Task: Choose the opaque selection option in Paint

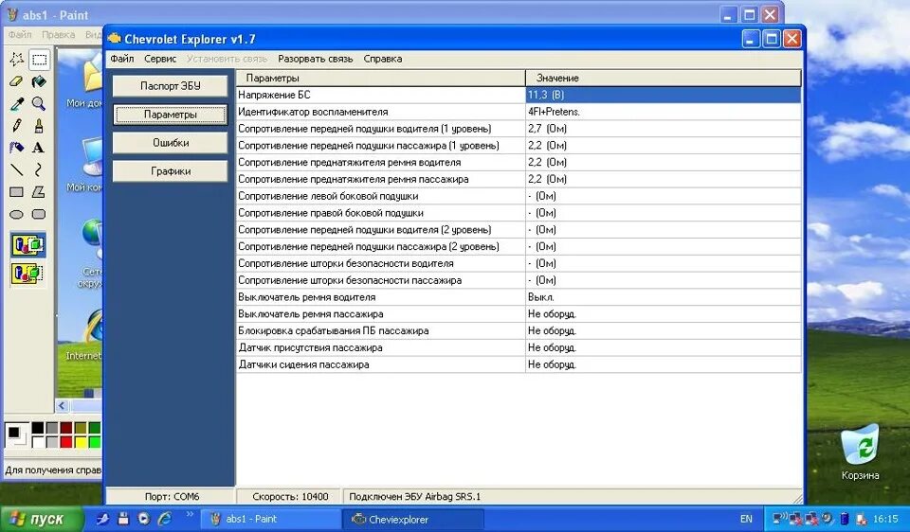Action: (x=27, y=245)
